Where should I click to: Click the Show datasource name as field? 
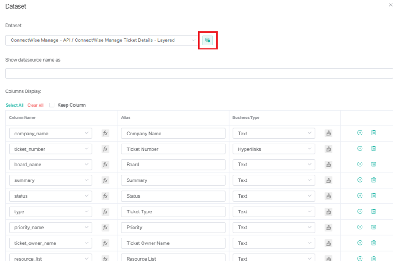tap(199, 73)
